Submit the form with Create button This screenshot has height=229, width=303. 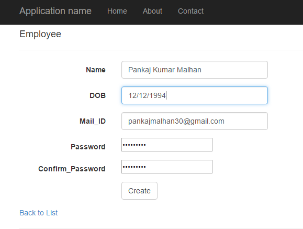pos(139,191)
